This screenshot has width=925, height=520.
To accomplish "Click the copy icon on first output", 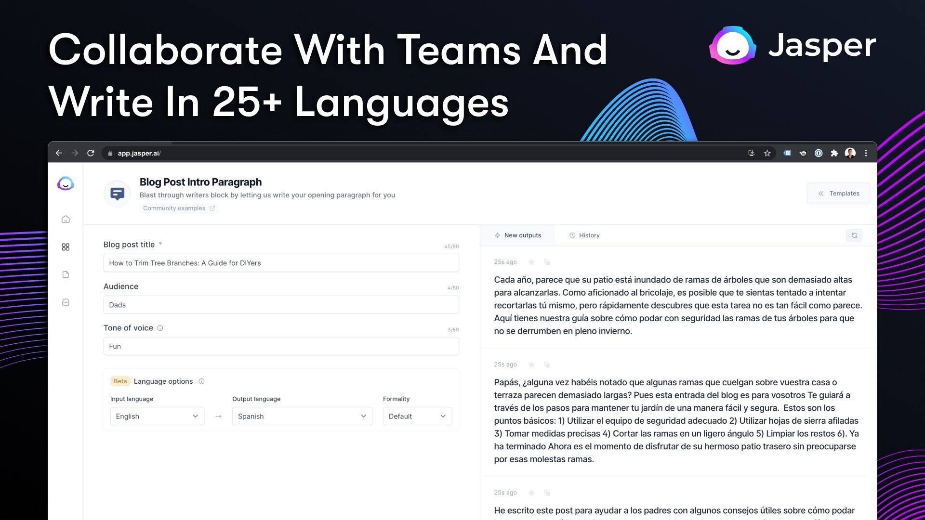I will pos(546,261).
